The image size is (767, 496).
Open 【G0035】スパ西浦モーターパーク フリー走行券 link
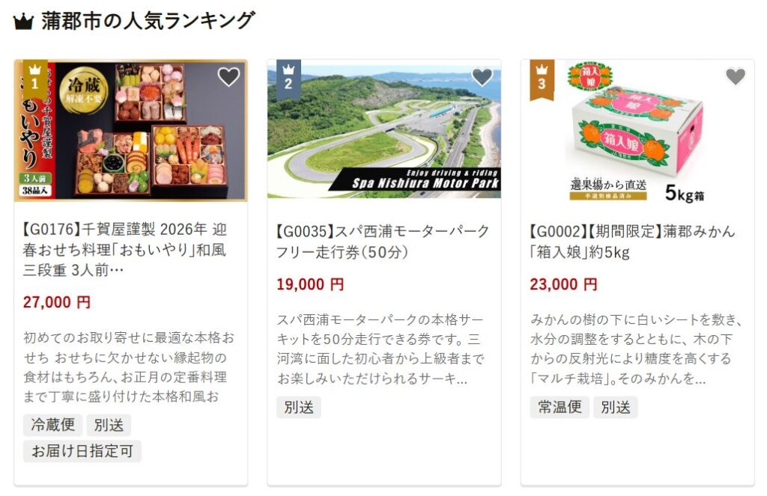(x=383, y=242)
